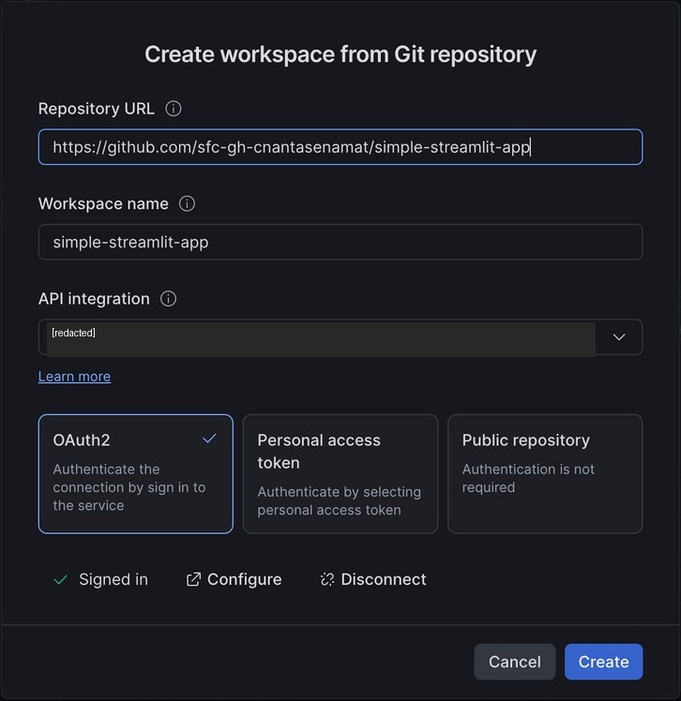Click the text Authenticate the connection by sign in
This screenshot has width=681, height=701.
[129, 487]
